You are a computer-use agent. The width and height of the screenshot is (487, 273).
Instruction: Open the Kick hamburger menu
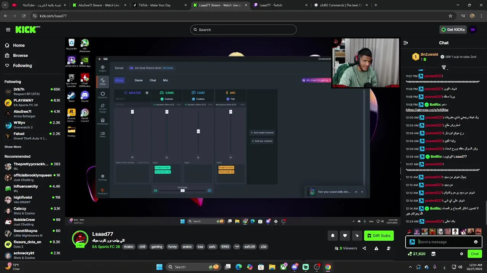point(8,30)
